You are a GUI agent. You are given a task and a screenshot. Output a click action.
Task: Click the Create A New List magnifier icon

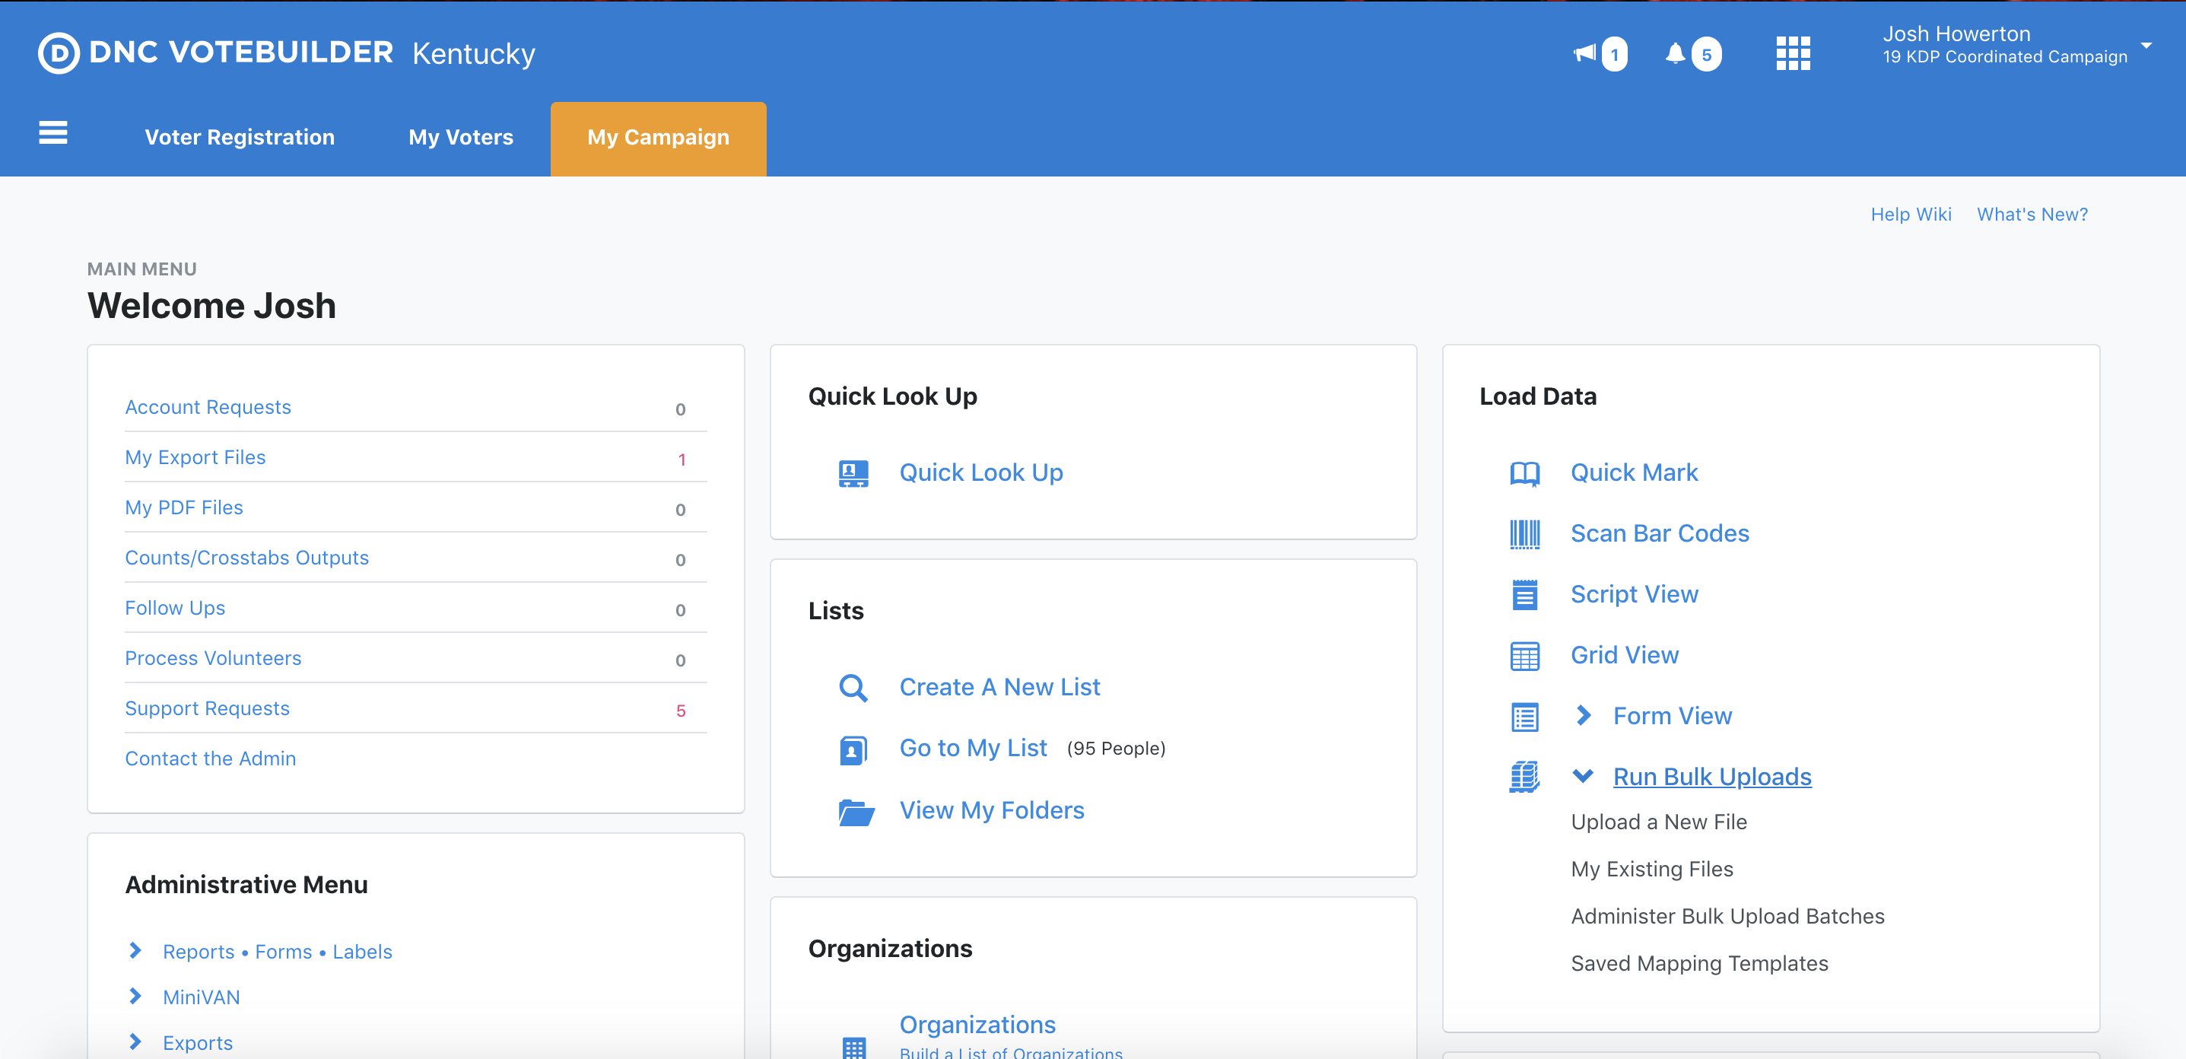(x=853, y=687)
